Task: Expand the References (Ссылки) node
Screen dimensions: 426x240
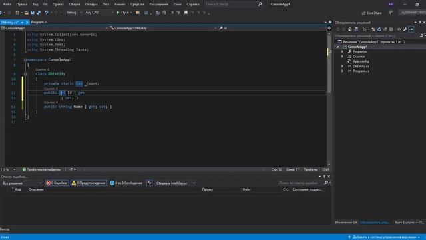Action: [x=342, y=56]
